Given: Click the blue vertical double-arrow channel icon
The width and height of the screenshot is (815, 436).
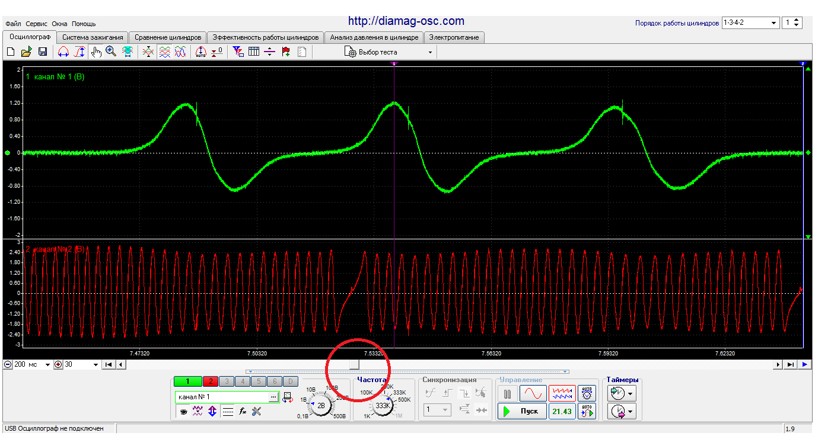Looking at the screenshot, I should click(x=212, y=411).
